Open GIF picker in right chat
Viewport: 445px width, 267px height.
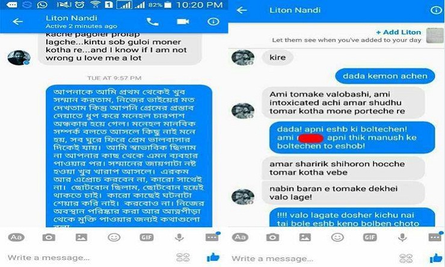[370, 237]
